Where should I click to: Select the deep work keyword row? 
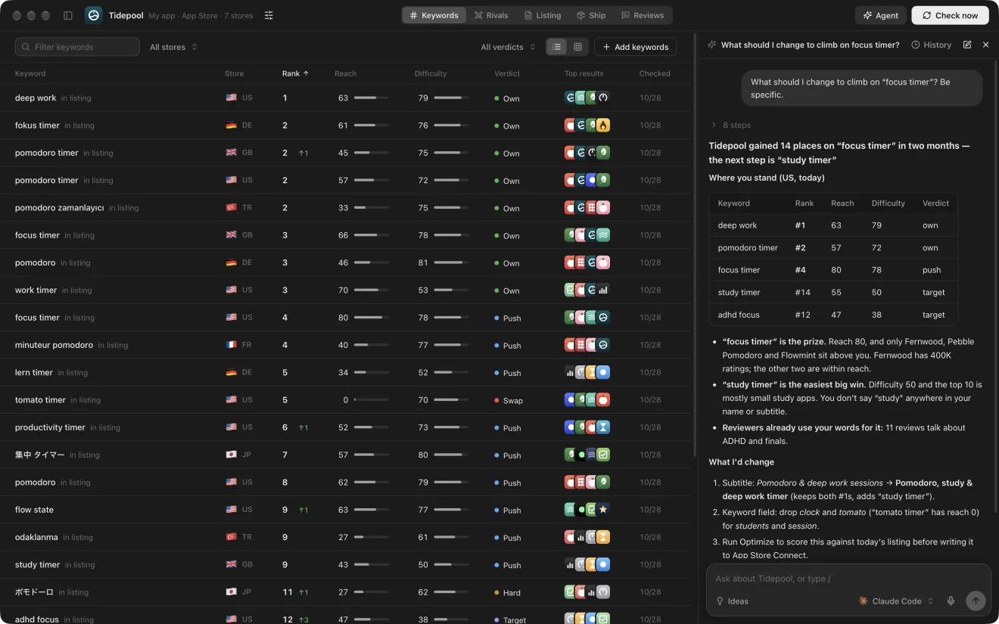[346, 98]
